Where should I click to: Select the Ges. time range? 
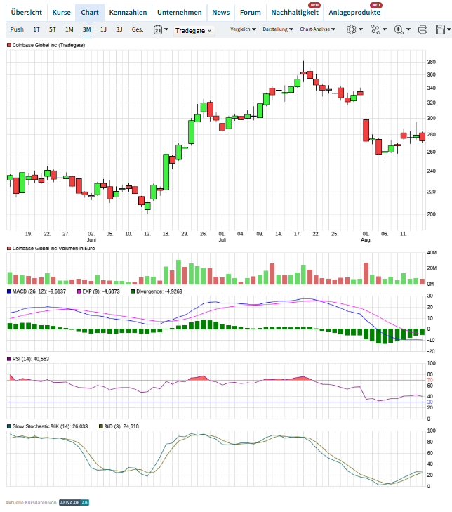138,29
